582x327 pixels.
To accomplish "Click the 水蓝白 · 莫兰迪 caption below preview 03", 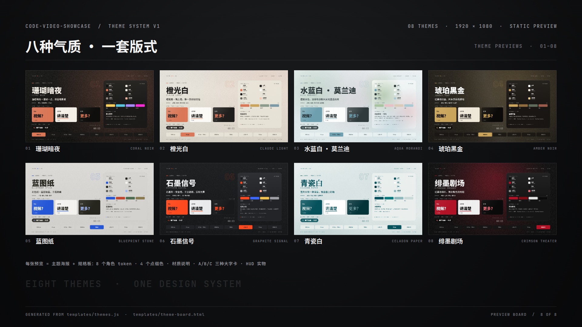I will (x=327, y=149).
